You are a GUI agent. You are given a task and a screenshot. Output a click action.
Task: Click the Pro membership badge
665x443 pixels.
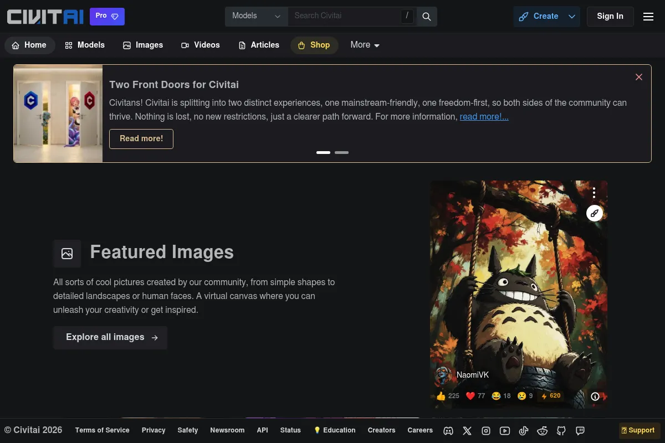coord(107,17)
